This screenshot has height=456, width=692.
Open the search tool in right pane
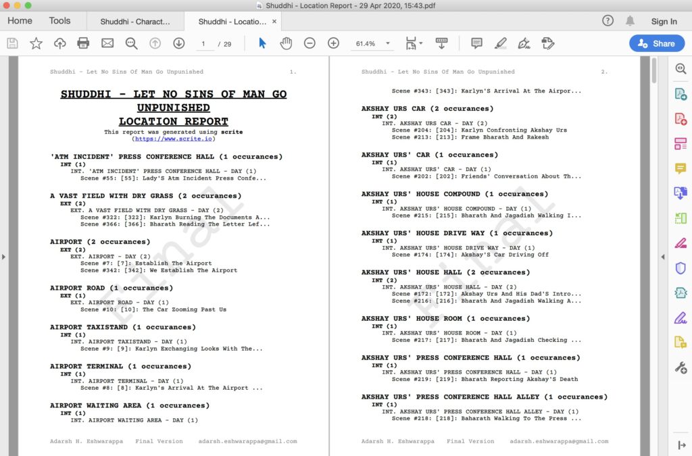[681, 69]
